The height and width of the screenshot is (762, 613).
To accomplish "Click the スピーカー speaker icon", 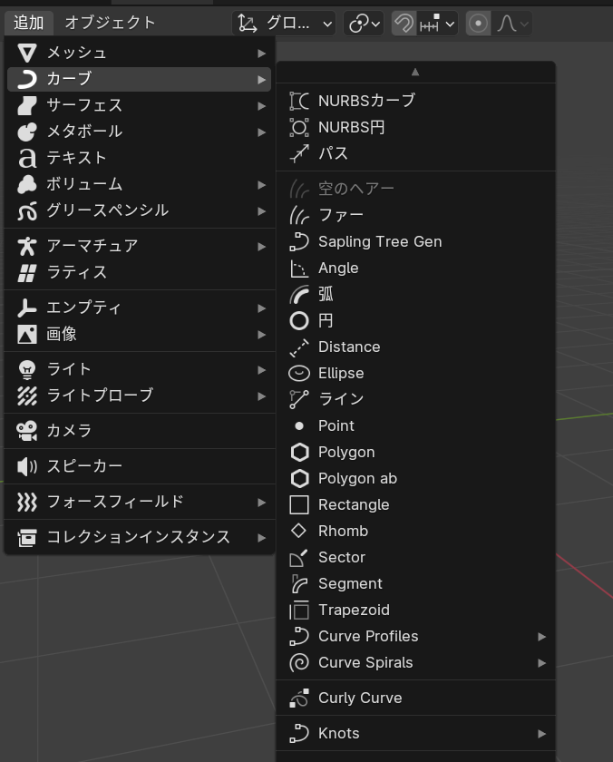I will tap(27, 466).
